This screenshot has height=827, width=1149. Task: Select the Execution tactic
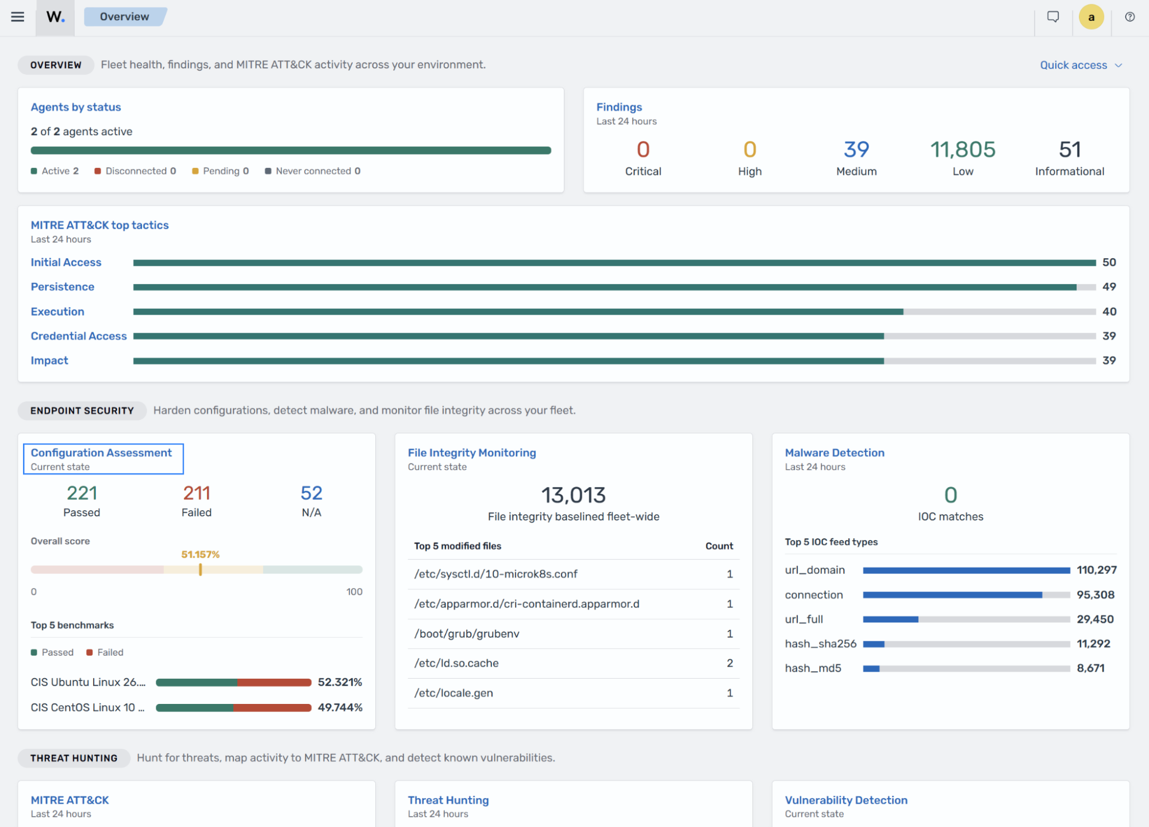pyautogui.click(x=57, y=312)
